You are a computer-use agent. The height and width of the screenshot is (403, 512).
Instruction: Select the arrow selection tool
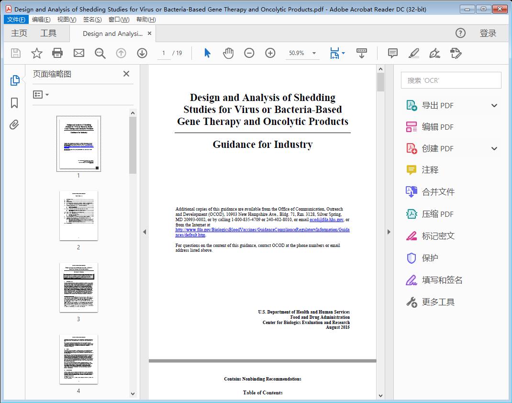[x=207, y=53]
